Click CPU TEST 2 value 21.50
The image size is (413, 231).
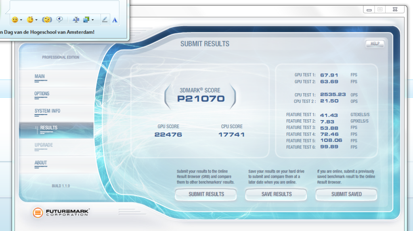tap(329, 101)
